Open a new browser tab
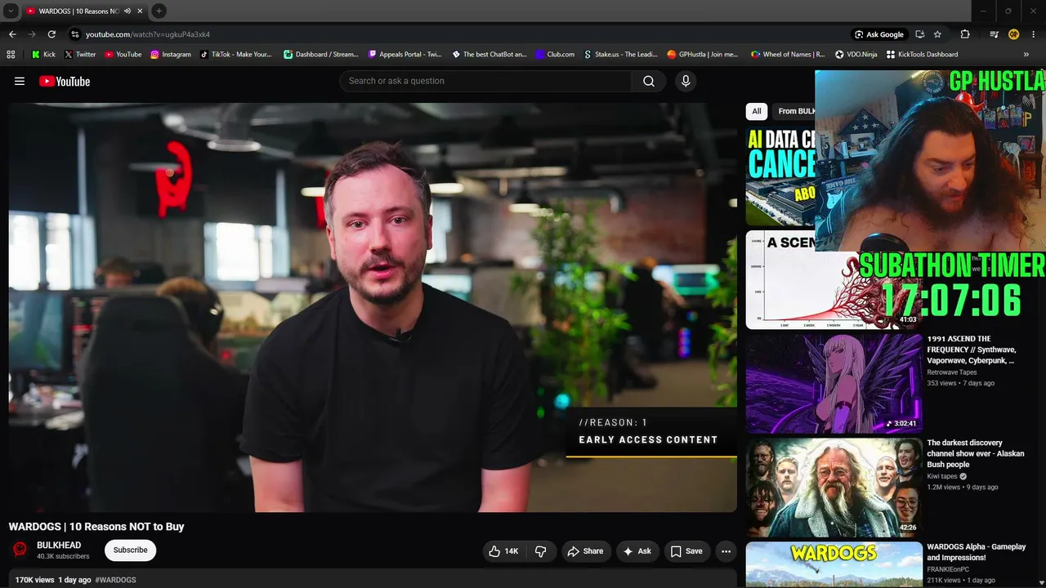This screenshot has height=588, width=1046. 159,11
